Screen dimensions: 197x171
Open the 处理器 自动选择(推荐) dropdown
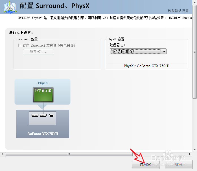point(138,51)
